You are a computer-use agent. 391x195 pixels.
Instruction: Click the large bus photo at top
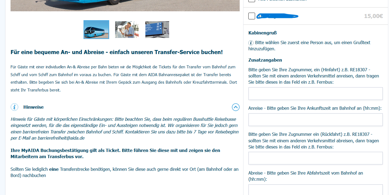(125, 5)
